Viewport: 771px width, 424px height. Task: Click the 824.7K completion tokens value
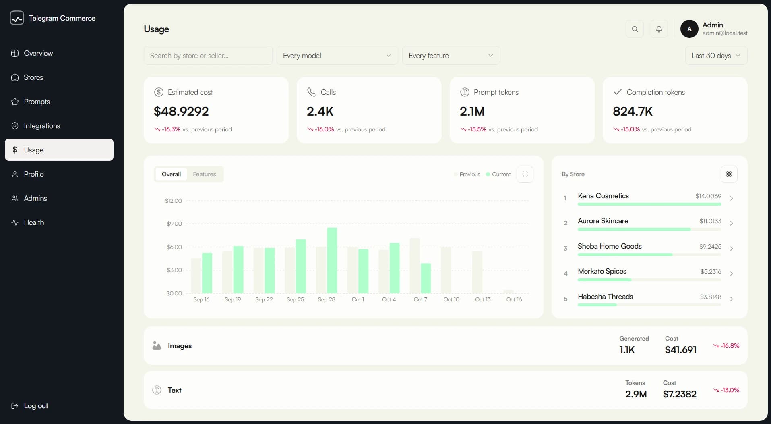[x=633, y=111]
